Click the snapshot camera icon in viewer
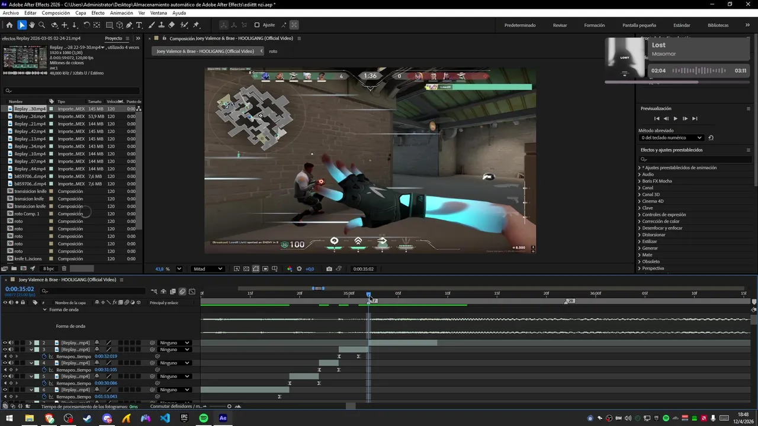 pyautogui.click(x=329, y=269)
